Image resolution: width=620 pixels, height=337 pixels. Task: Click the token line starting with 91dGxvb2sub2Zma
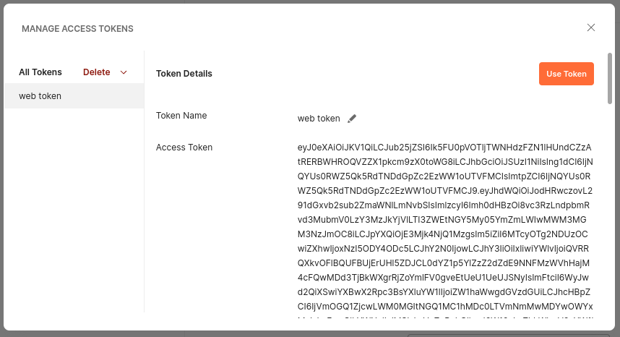tap(444, 205)
